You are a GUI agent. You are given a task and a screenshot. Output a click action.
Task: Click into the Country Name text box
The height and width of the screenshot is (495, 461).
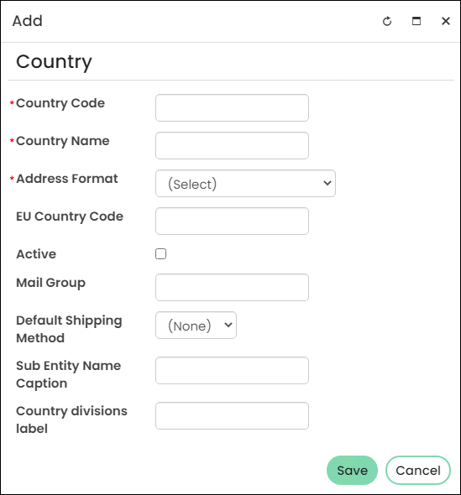tap(232, 145)
